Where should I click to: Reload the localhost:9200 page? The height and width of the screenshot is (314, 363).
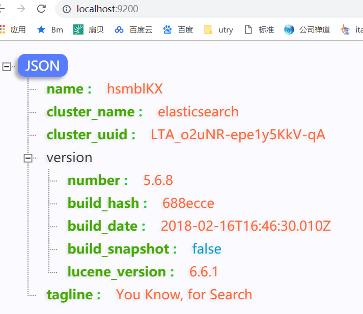click(x=41, y=9)
